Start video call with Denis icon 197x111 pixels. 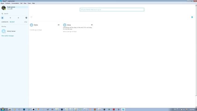59,25
